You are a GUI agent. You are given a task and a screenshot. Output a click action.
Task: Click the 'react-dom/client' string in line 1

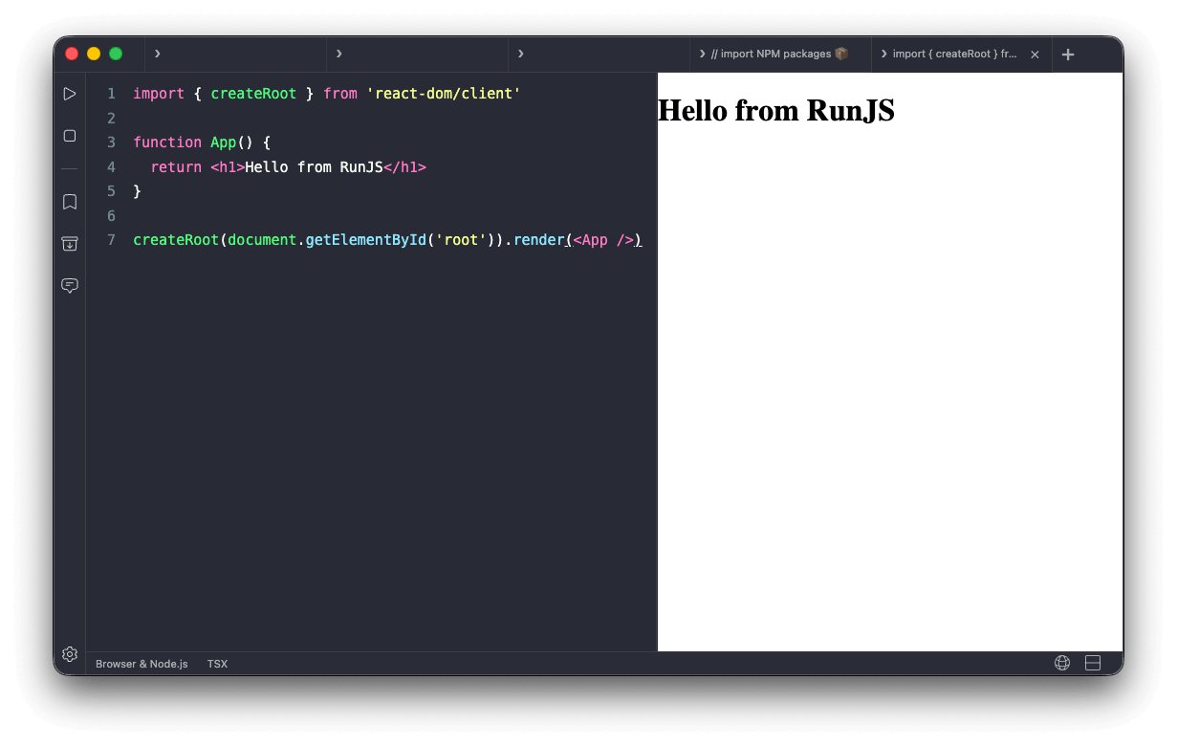pyautogui.click(x=444, y=94)
